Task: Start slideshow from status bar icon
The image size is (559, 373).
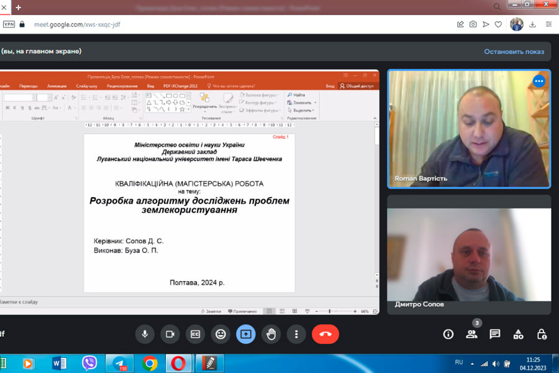Action: coord(307,311)
